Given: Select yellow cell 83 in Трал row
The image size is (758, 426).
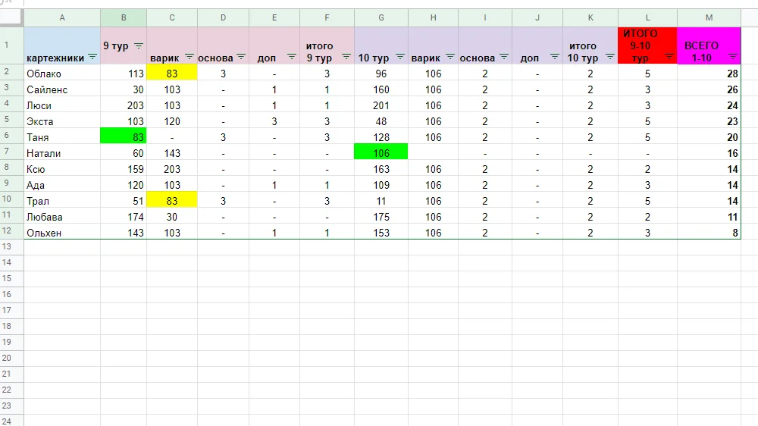Looking at the screenshot, I should tap(172, 201).
